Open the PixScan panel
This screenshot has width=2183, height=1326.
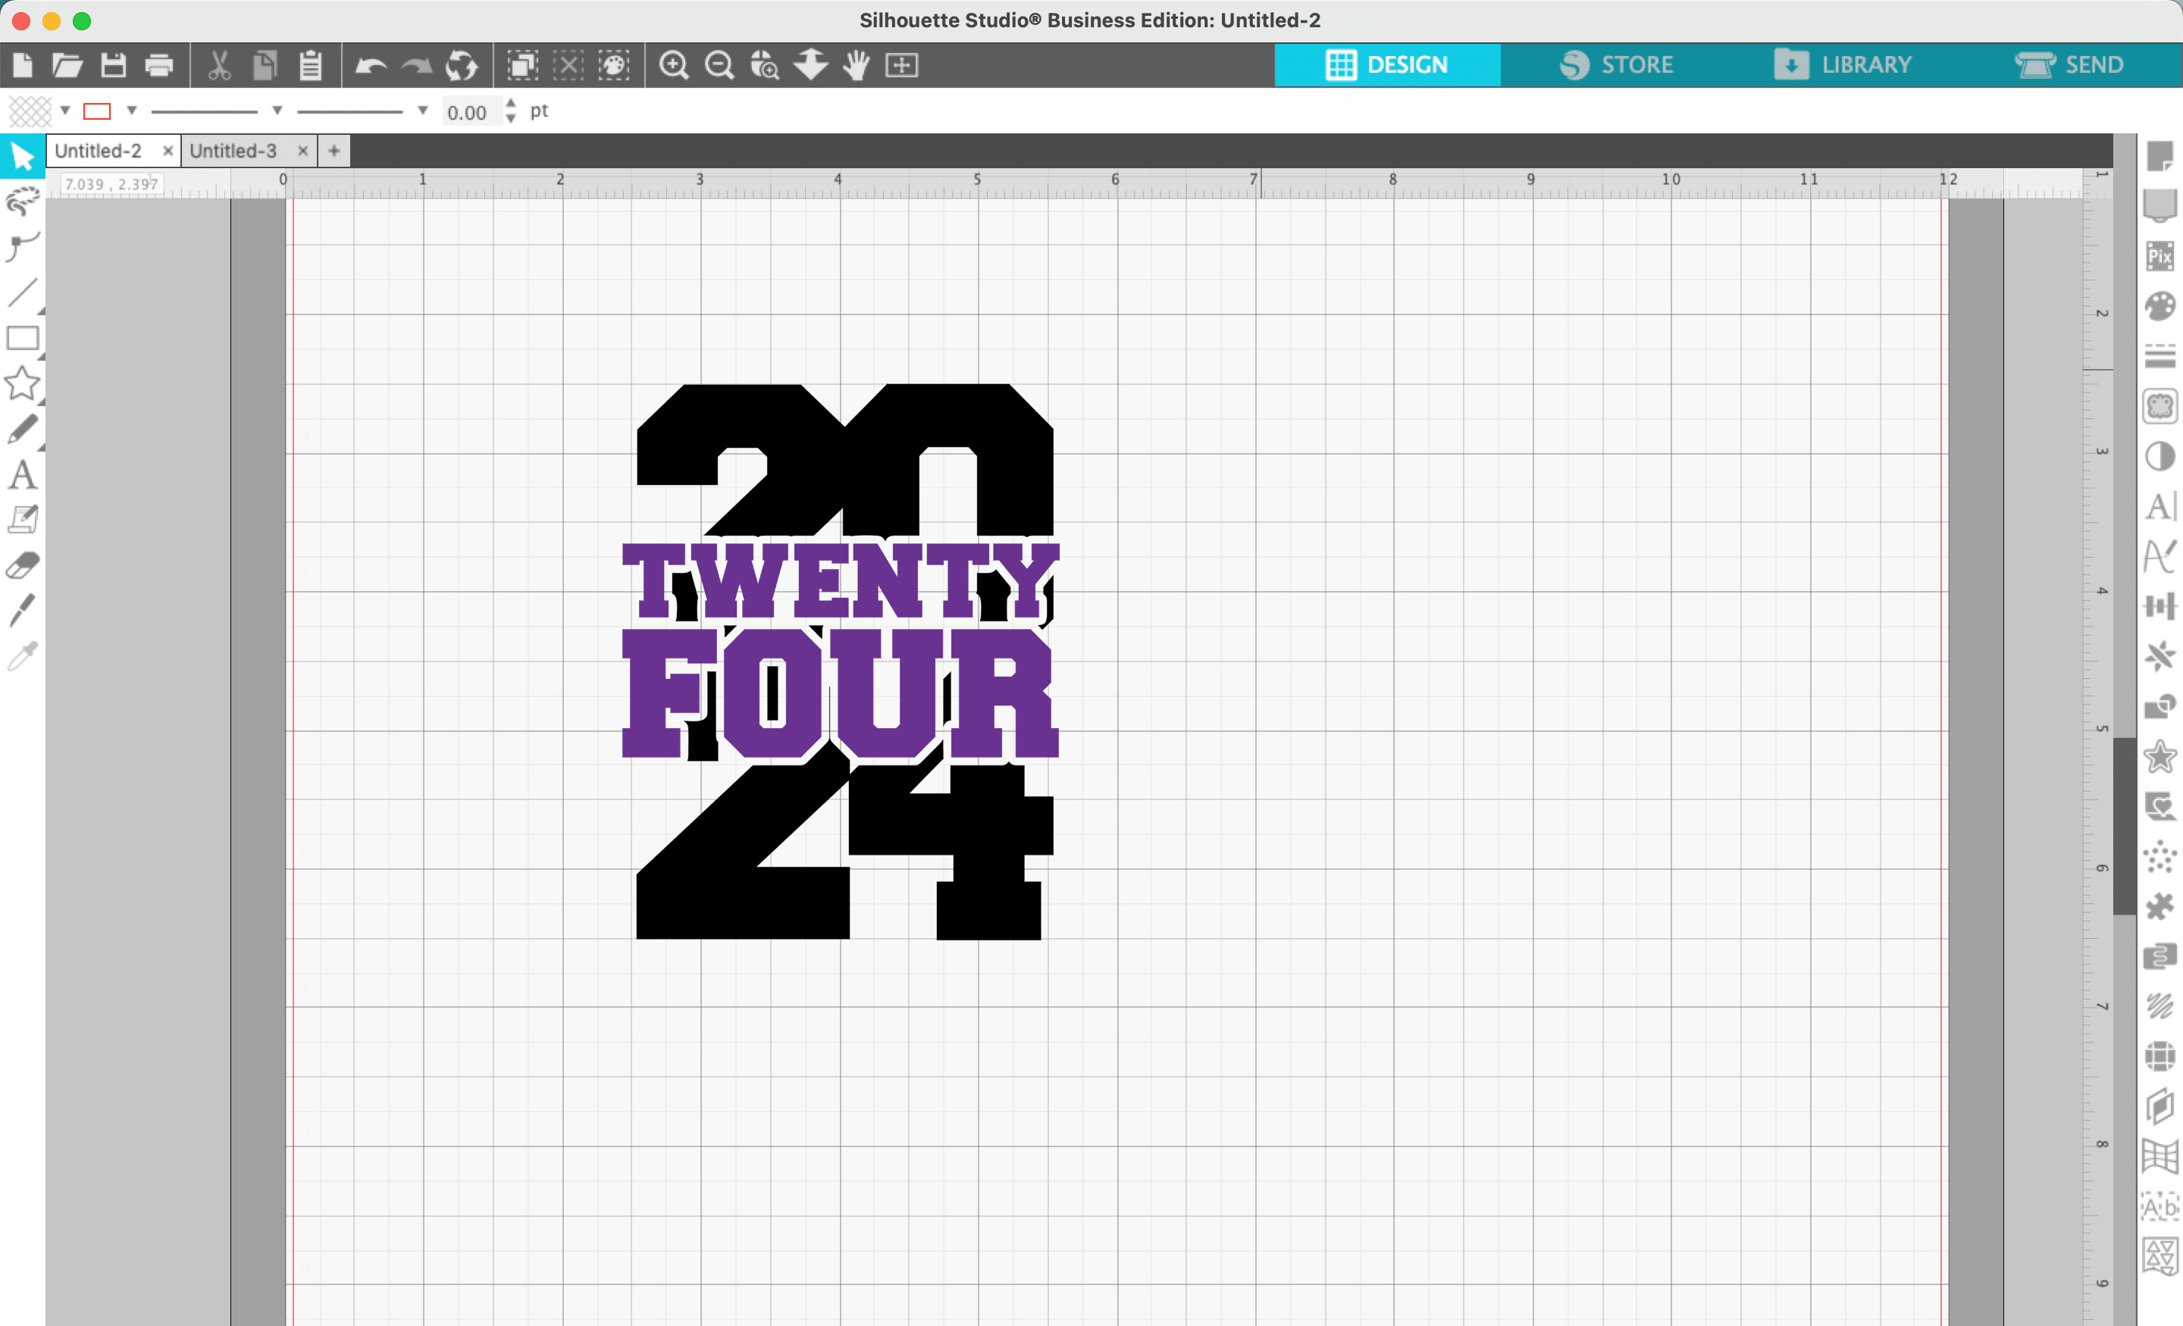click(x=2160, y=256)
